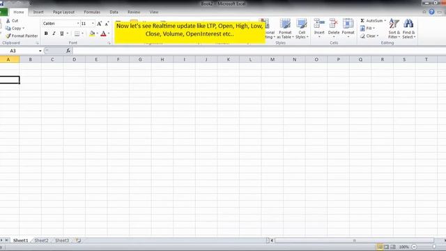Select the Sheet2 worksheet tab
This screenshot has width=446, height=251.
click(42, 241)
